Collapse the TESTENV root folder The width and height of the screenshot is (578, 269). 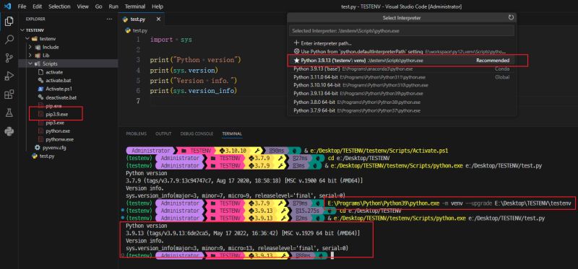[x=23, y=30]
